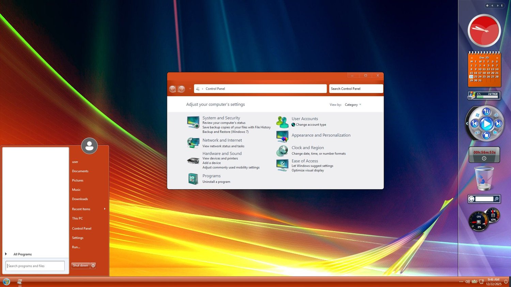This screenshot has height=287, width=511.
Task: Click the Shut down button
Action: click(x=80, y=266)
